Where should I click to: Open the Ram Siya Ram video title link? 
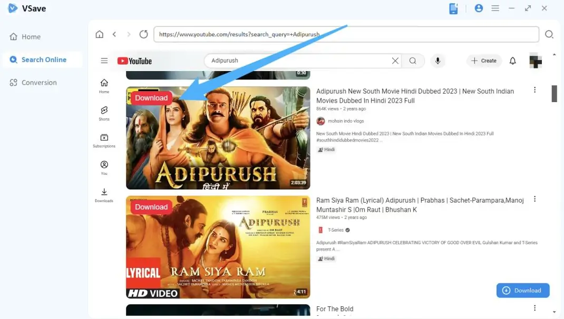tap(420, 205)
